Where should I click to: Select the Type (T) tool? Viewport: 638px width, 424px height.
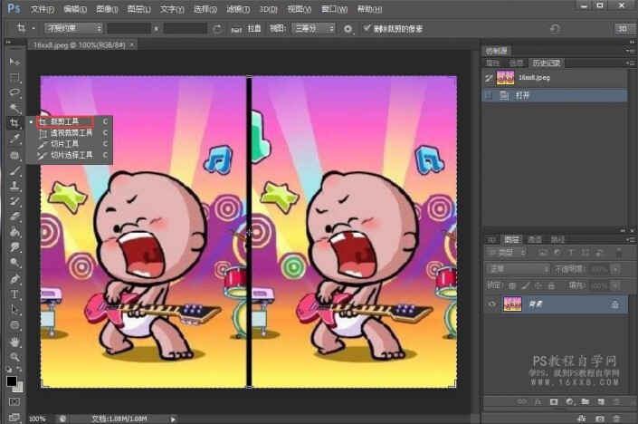pos(14,294)
